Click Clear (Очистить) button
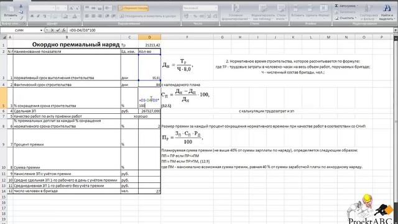This screenshot has width=398, height=224. (346, 18)
